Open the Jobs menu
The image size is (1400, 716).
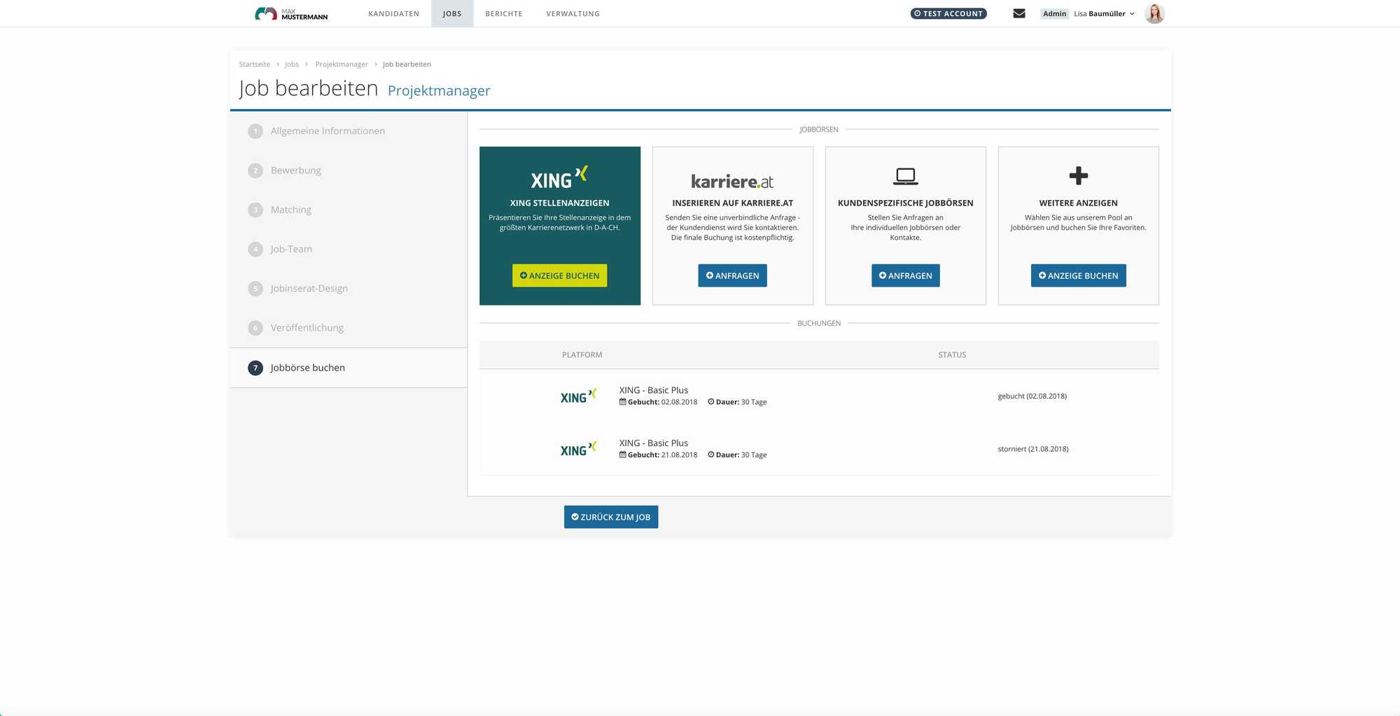tap(452, 13)
